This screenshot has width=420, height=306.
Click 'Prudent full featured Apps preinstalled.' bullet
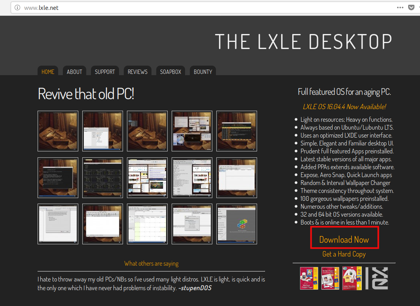point(347,151)
